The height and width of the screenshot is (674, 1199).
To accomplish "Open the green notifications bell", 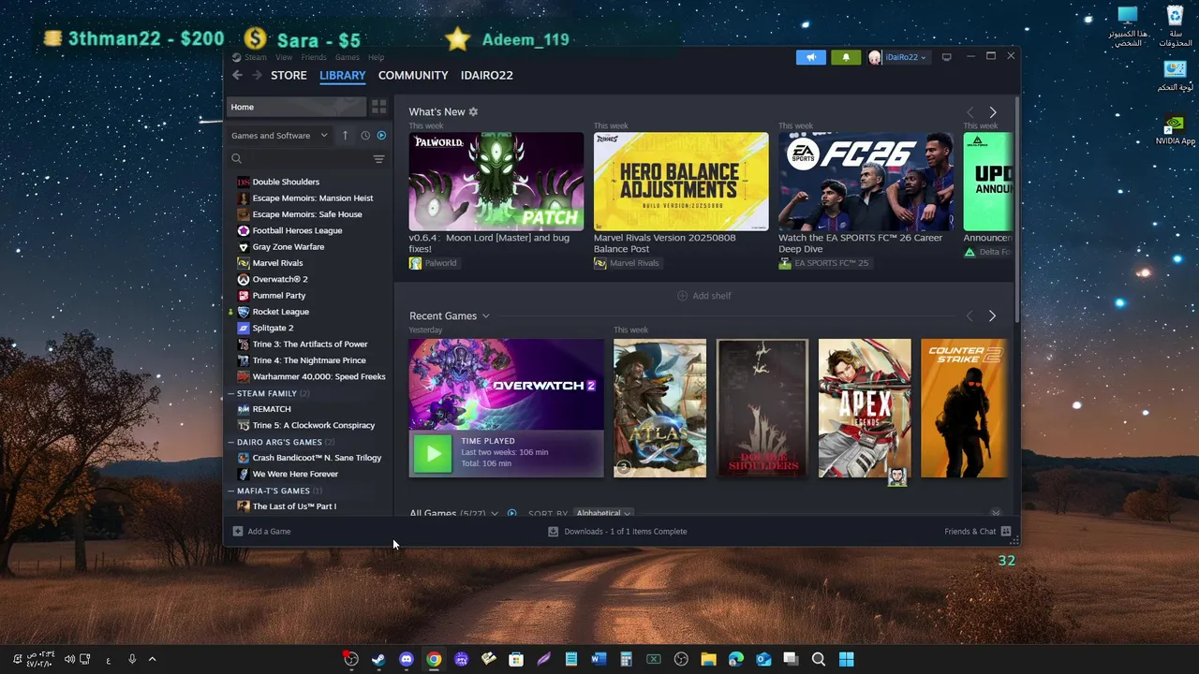I will click(x=845, y=57).
